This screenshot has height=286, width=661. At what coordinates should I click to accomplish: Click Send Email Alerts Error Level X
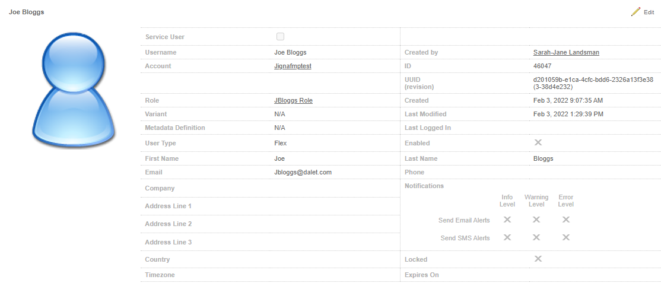point(566,220)
